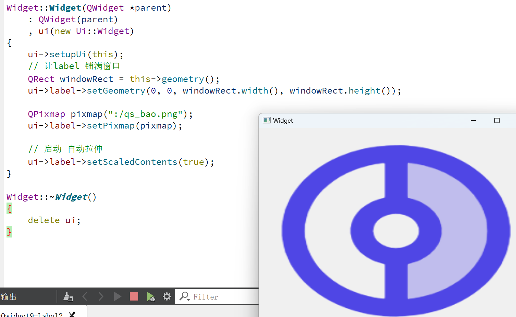Go to next output item arrow
The image size is (516, 317).
pos(101,296)
